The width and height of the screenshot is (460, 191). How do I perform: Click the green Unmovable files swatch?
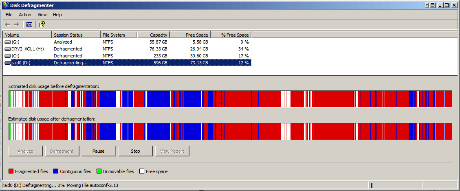pyautogui.click(x=99, y=171)
